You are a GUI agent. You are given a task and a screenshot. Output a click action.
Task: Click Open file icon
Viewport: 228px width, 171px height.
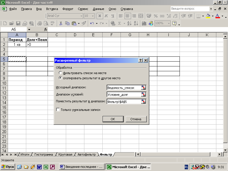(11, 23)
